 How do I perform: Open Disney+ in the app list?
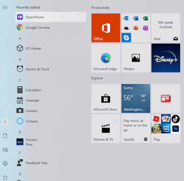click(51, 142)
